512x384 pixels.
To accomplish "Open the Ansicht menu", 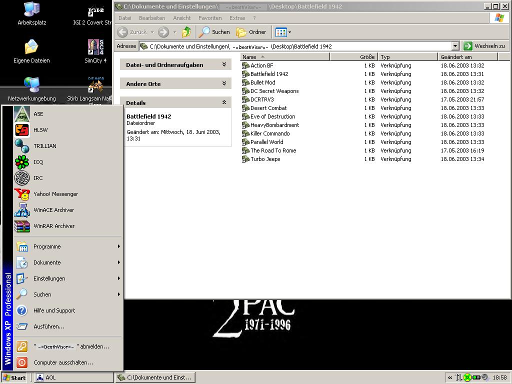I will pos(182,18).
